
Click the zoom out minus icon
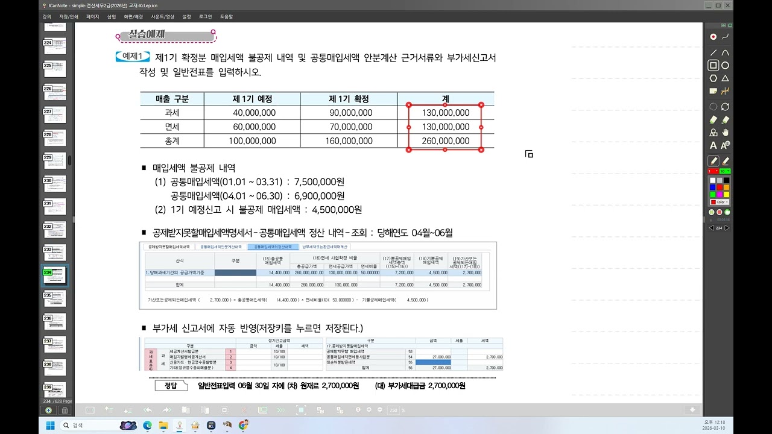(x=379, y=409)
